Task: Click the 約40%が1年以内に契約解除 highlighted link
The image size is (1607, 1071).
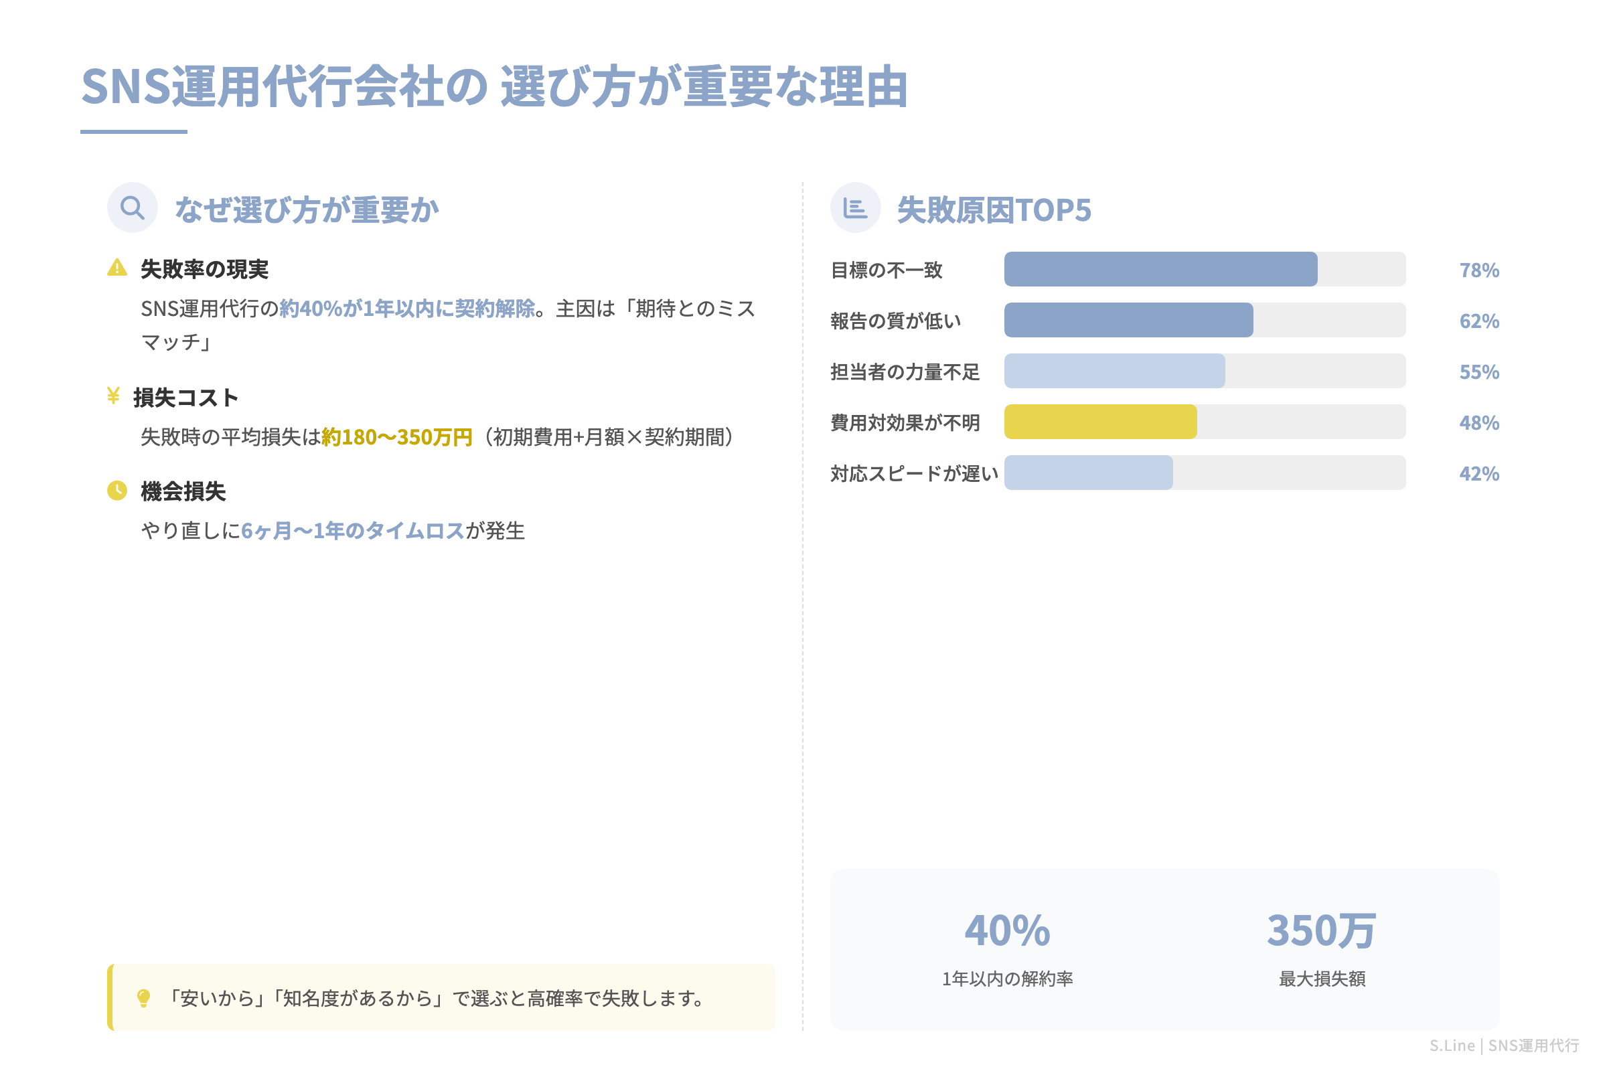Action: point(408,309)
